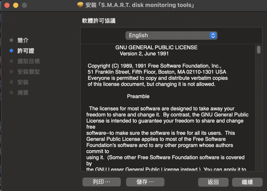Continue installation with the 繼續 button
Image resolution: width=267 pixels, height=191 pixels.
click(247, 182)
